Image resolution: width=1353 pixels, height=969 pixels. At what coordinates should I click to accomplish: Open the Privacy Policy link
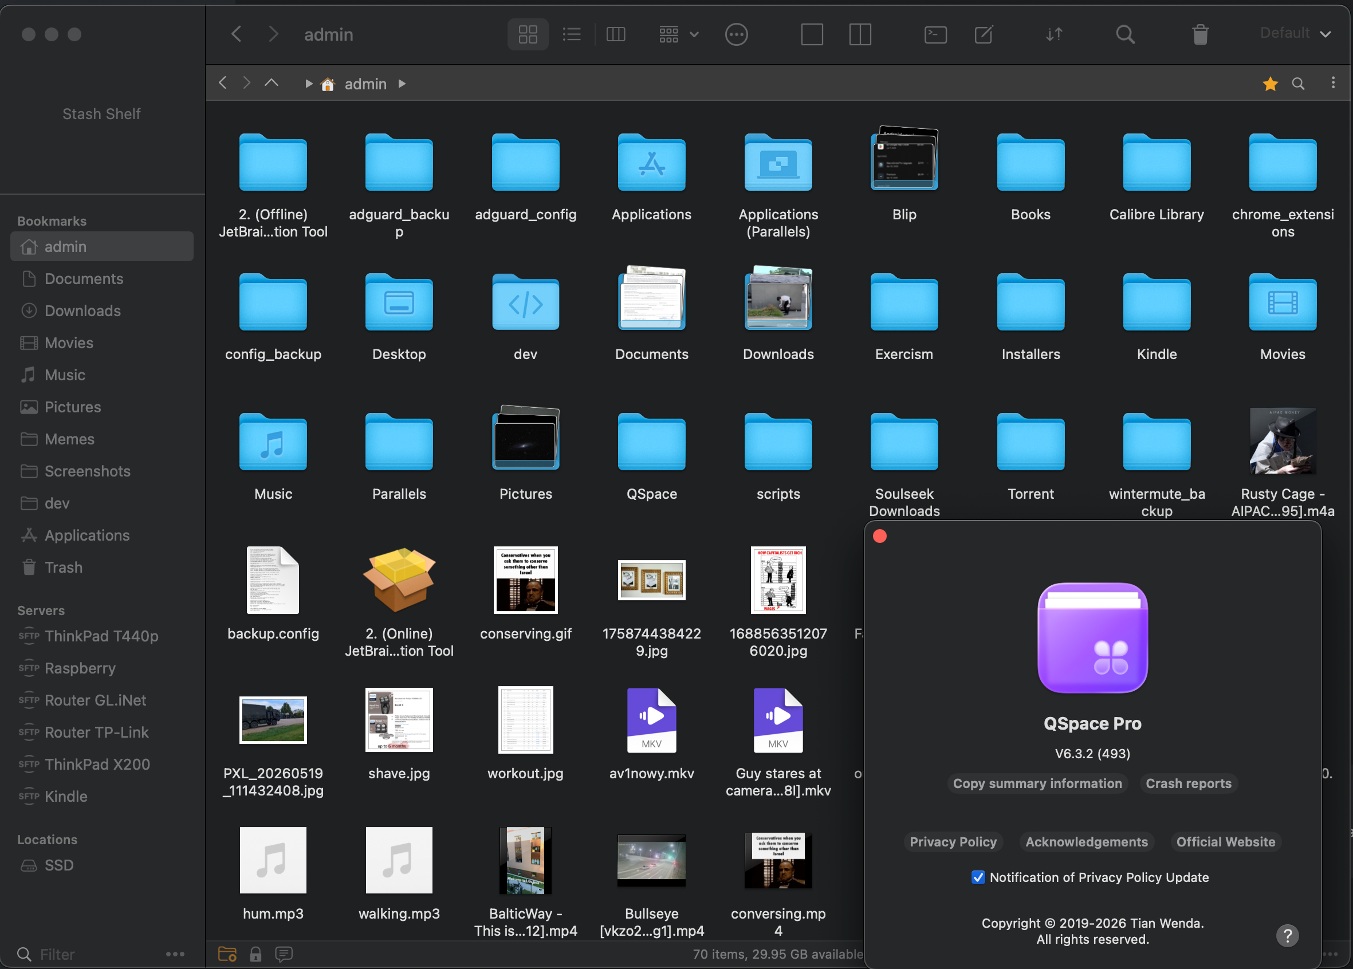953,842
